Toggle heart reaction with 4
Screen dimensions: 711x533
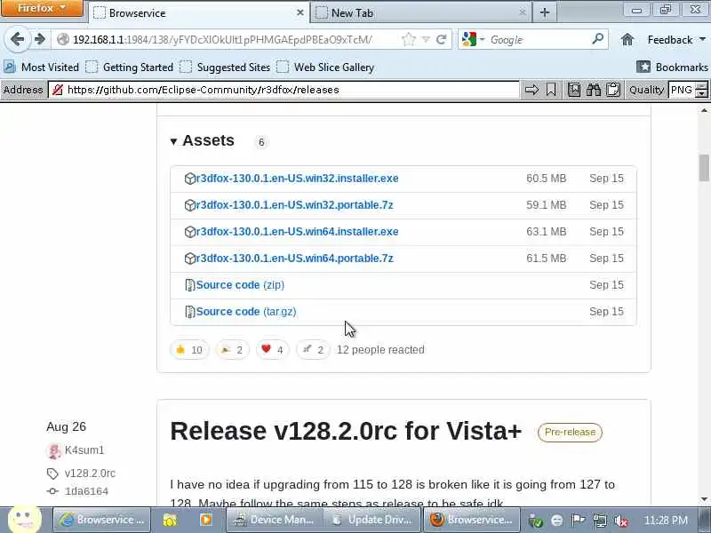[x=273, y=349]
